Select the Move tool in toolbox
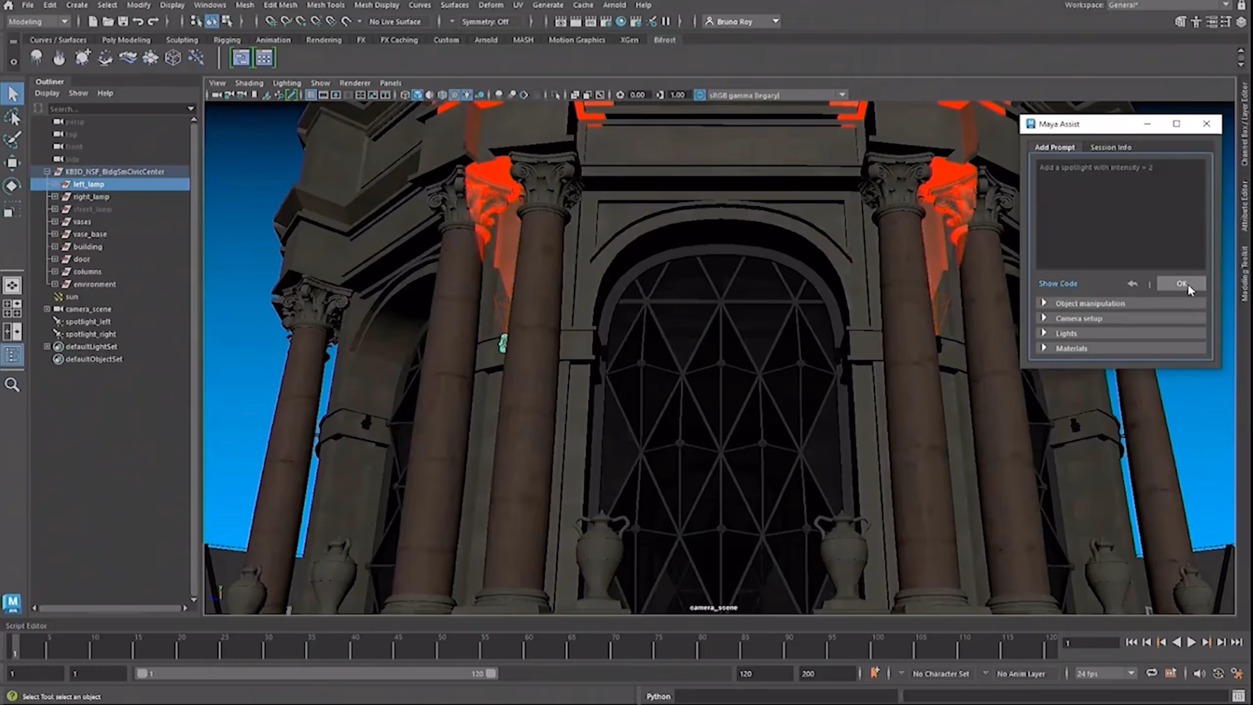Viewport: 1253px width, 705px height. (12, 163)
